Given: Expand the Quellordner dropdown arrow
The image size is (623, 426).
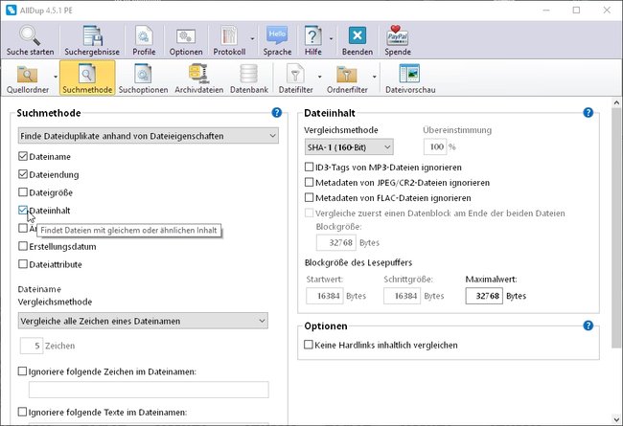Looking at the screenshot, I should tap(56, 77).
